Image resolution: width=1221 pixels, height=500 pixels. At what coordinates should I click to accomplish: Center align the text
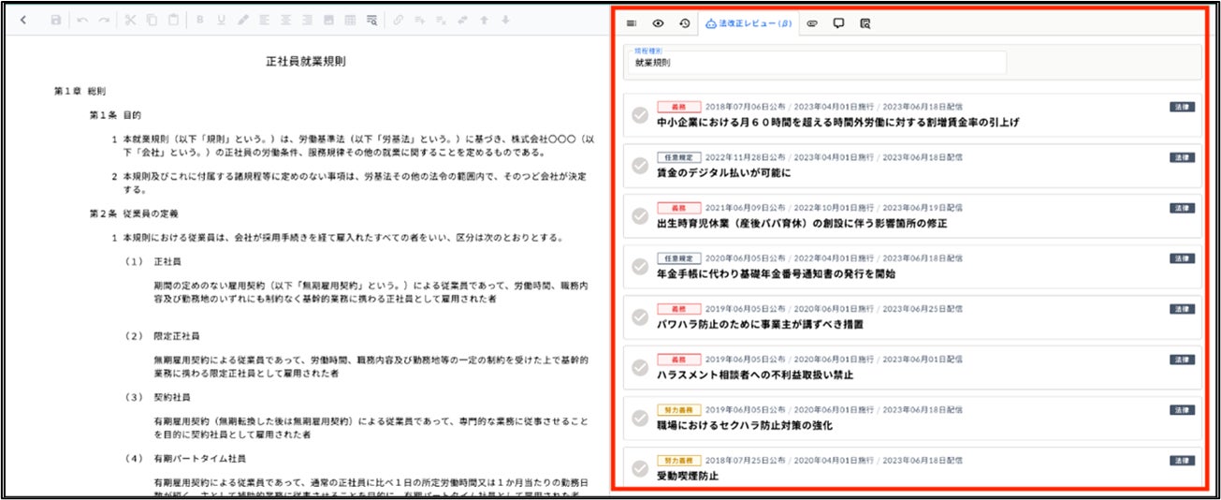coord(285,20)
